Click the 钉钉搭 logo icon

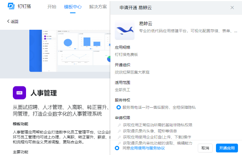(x=11, y=6)
